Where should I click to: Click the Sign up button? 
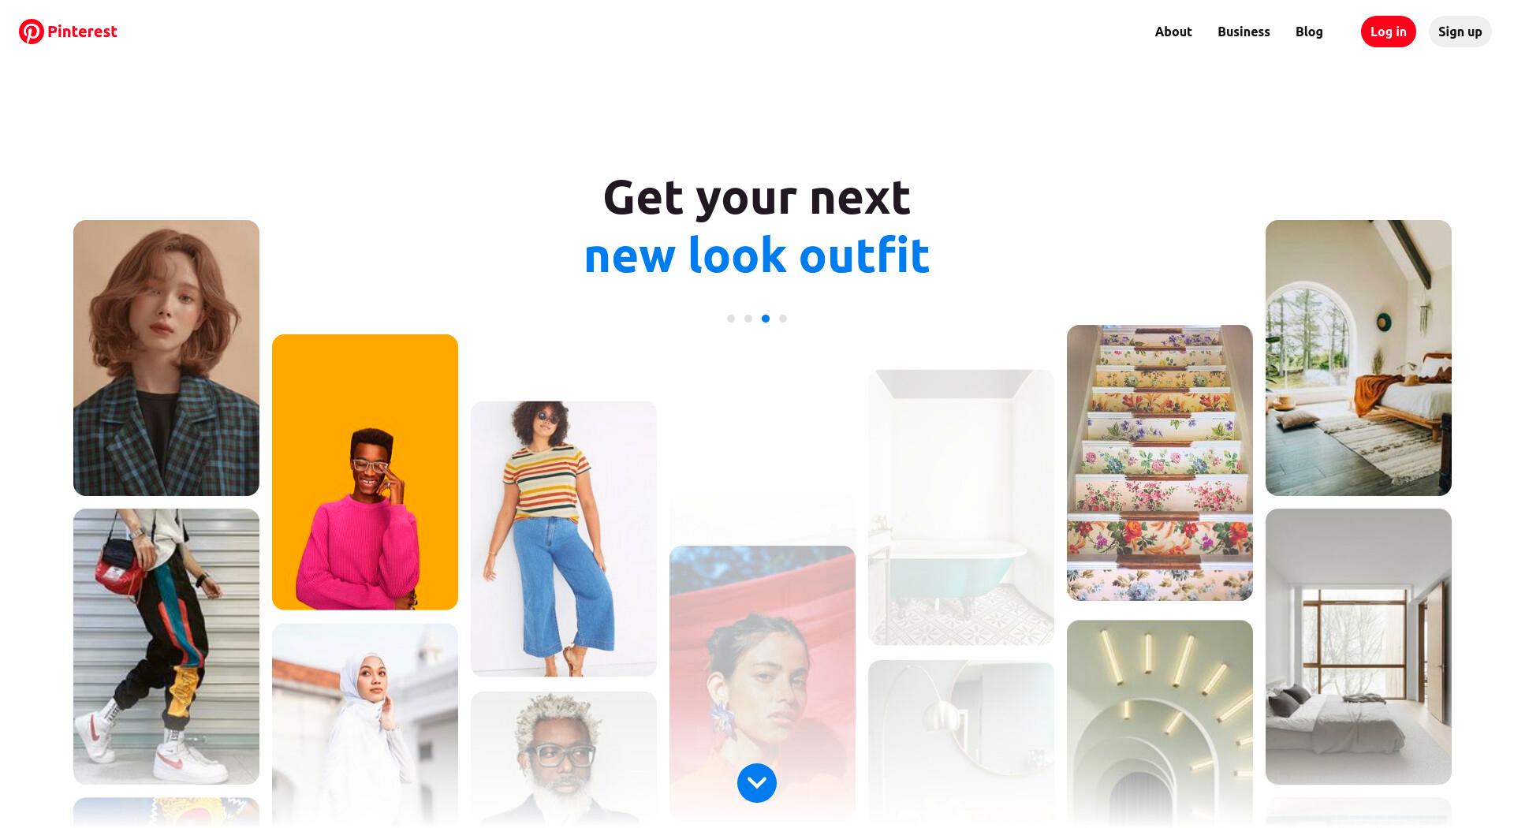[1460, 32]
